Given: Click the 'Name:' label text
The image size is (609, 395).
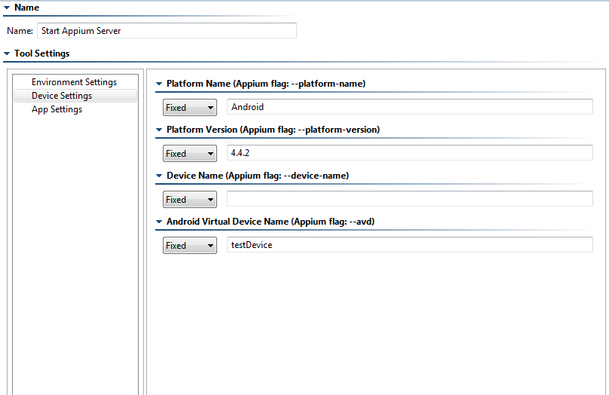Looking at the screenshot, I should click(x=20, y=31).
